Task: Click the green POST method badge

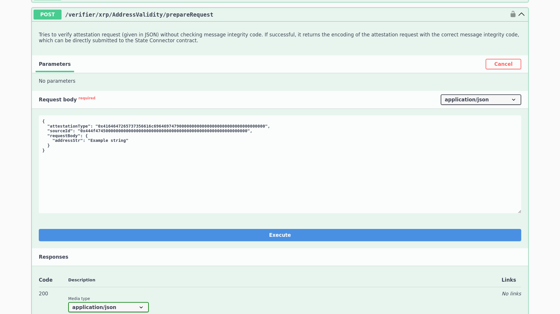Action: pyautogui.click(x=47, y=14)
